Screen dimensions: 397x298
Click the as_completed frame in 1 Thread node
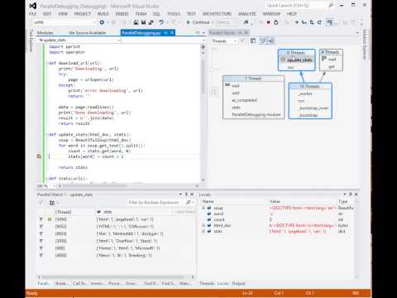pos(245,100)
